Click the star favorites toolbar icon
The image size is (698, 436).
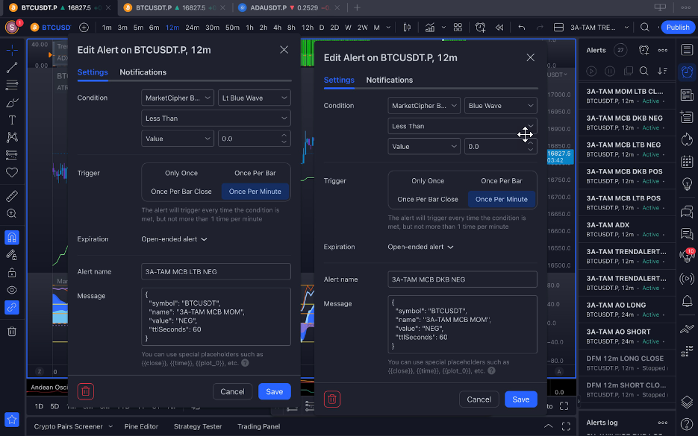tap(12, 419)
